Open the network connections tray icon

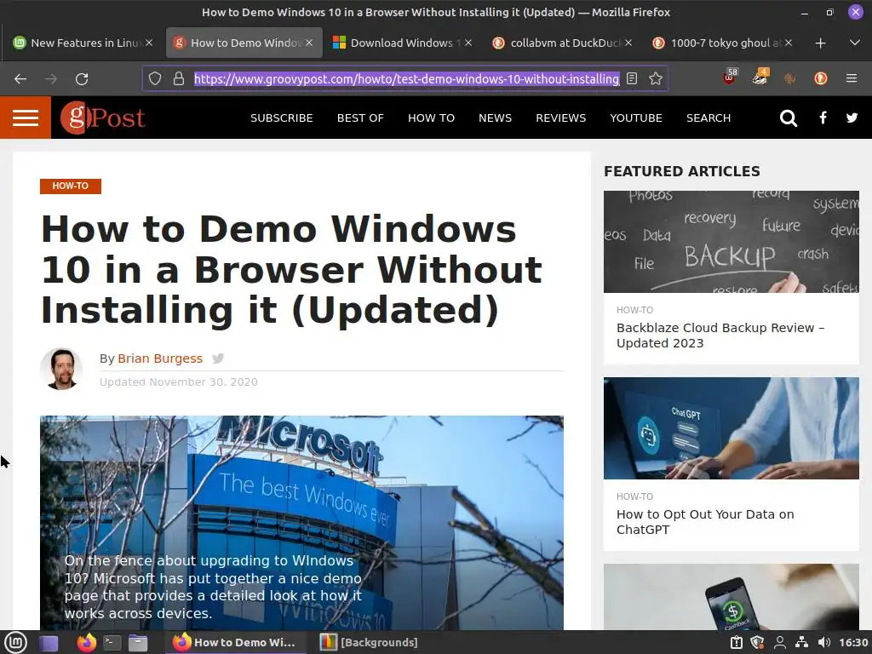(x=801, y=643)
